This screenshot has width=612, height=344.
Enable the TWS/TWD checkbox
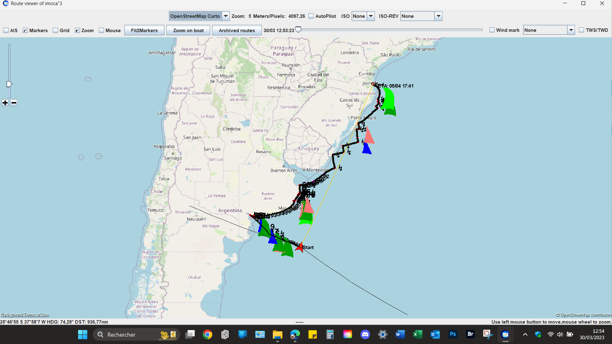click(581, 30)
